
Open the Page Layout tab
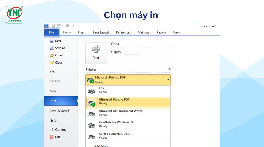point(101,32)
